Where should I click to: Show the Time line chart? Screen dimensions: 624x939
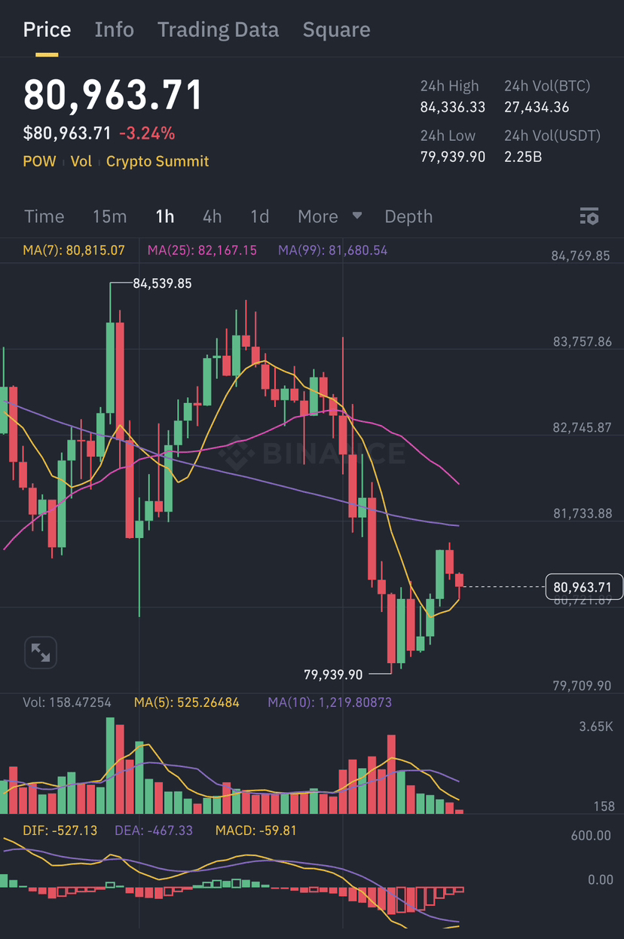pos(44,216)
